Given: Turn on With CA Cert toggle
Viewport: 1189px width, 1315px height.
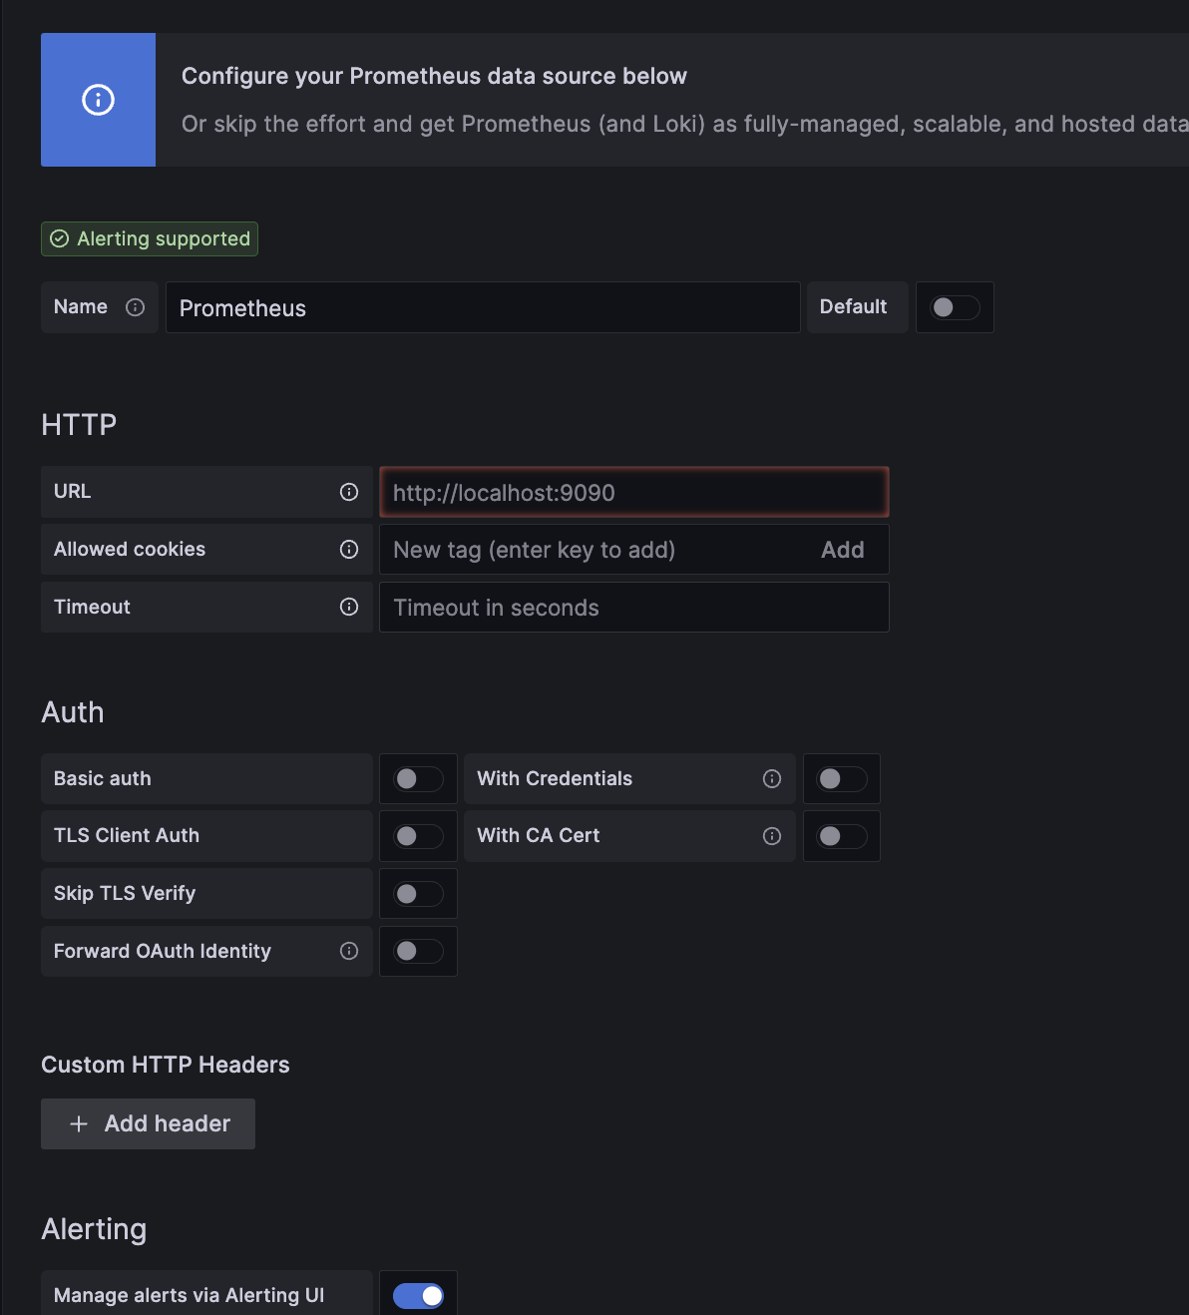Looking at the screenshot, I should click(x=842, y=836).
